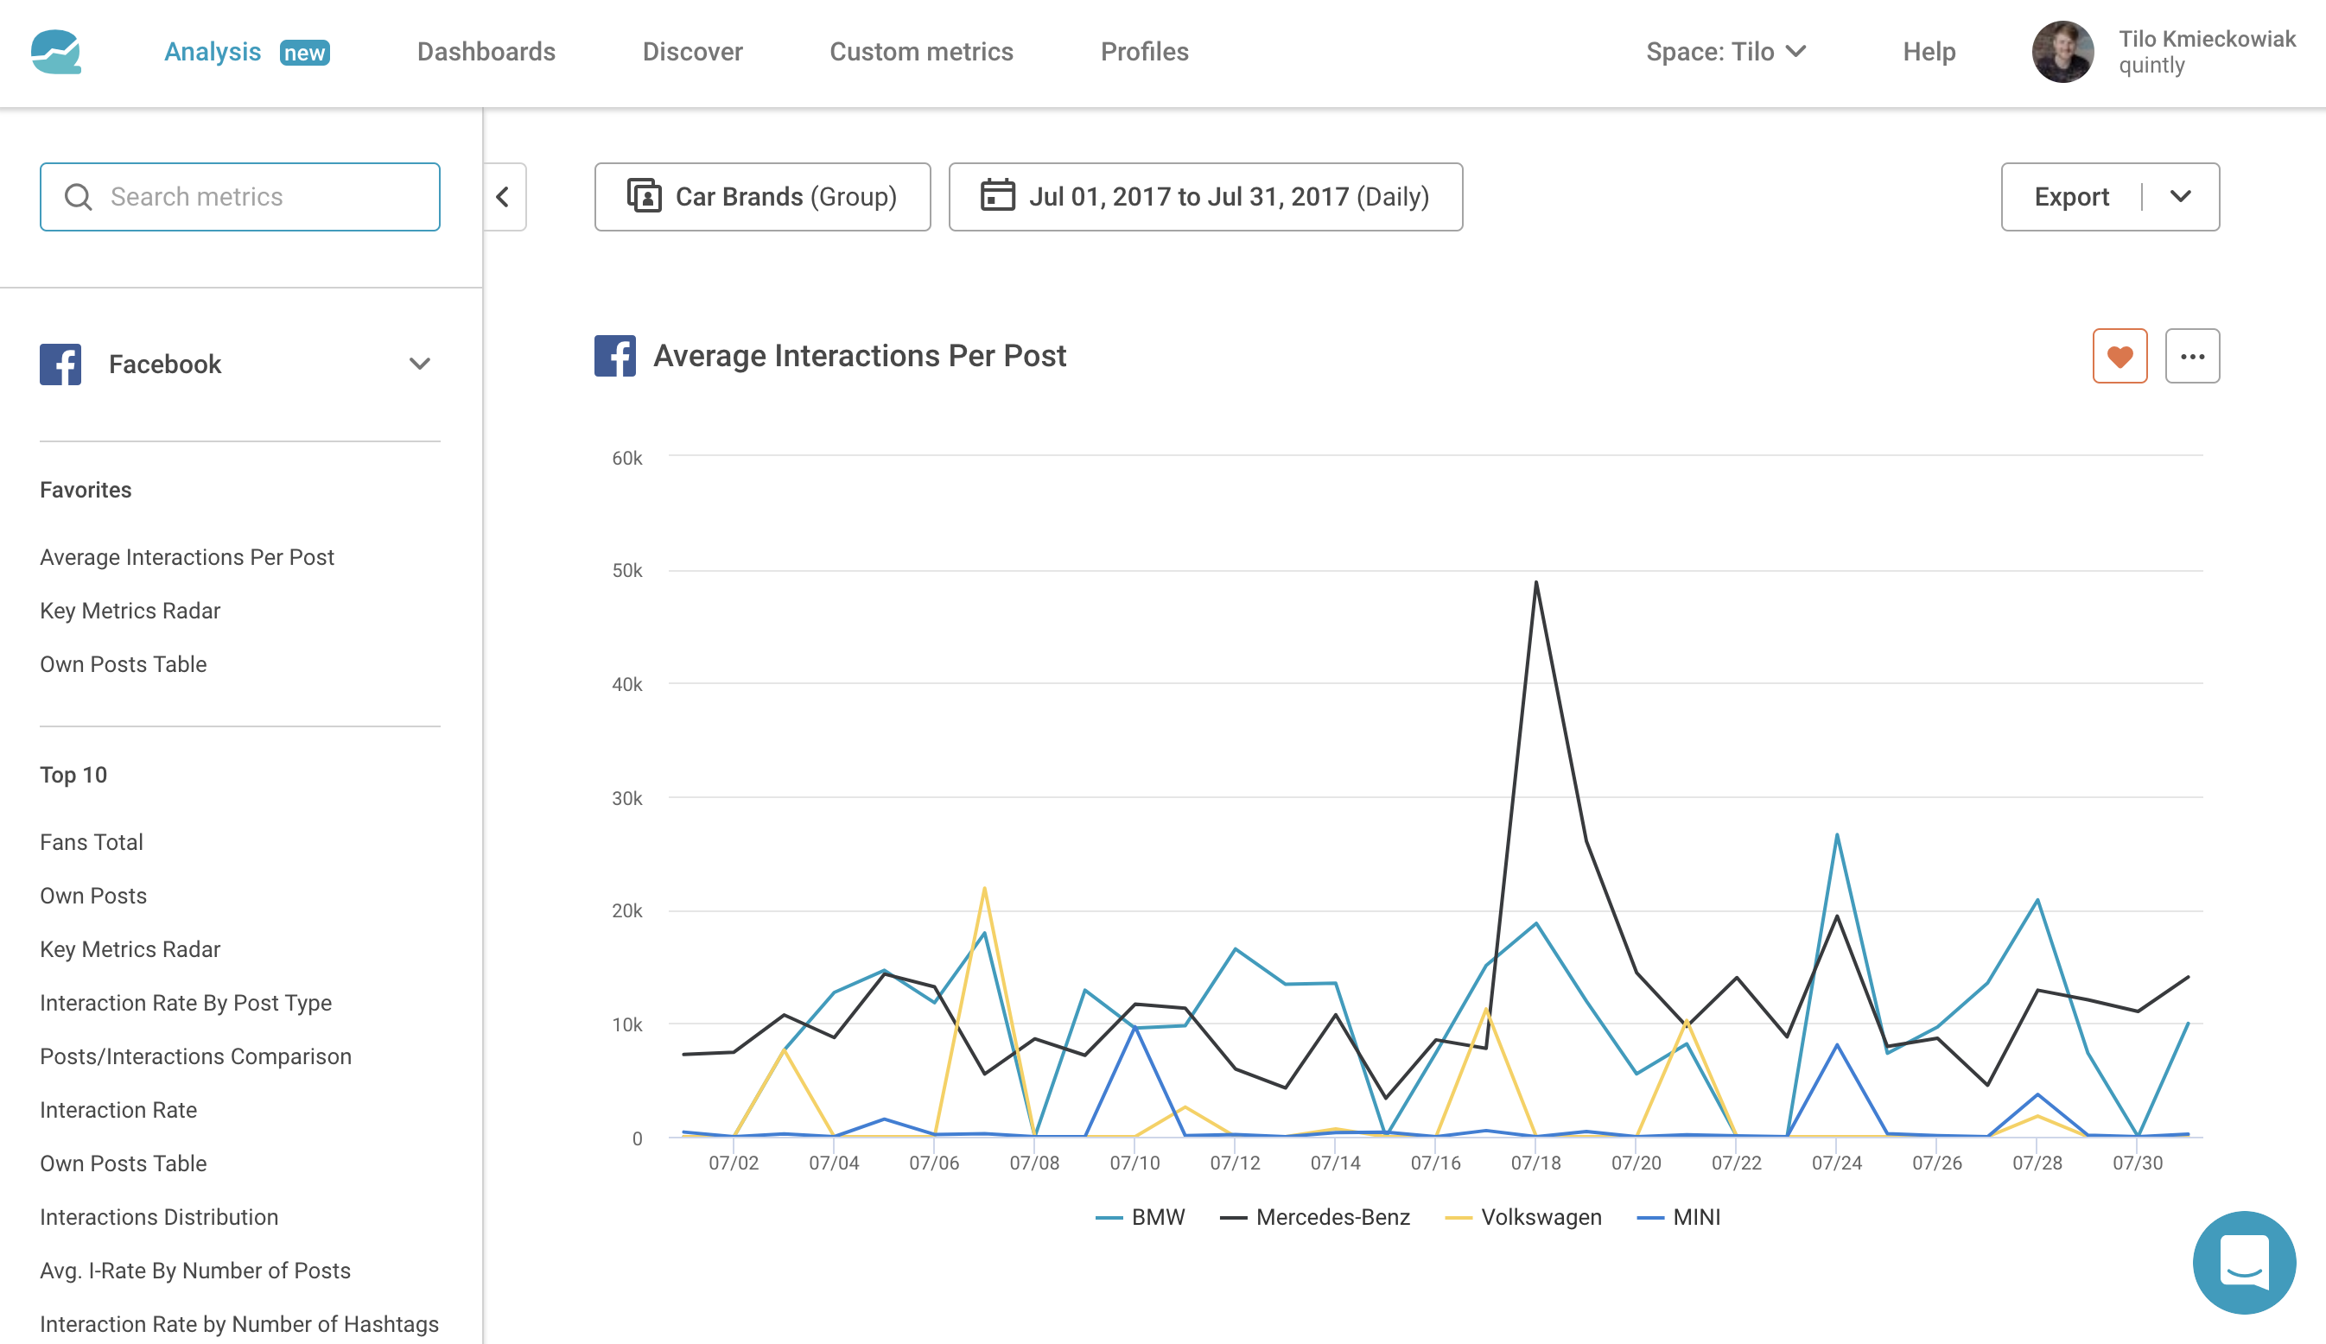The image size is (2326, 1344).
Task: Open the Car Brands group selector
Action: click(762, 196)
